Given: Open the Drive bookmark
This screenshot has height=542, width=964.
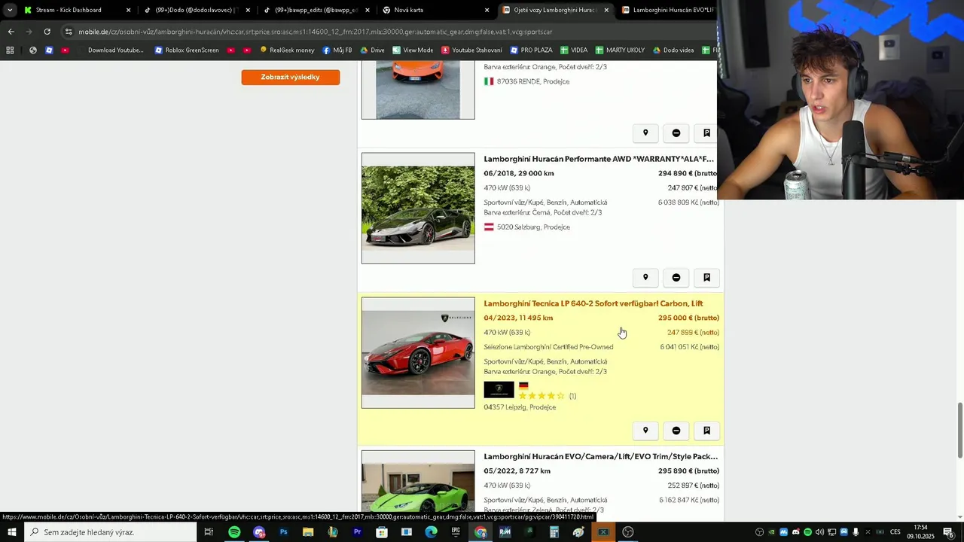Looking at the screenshot, I should (372, 50).
